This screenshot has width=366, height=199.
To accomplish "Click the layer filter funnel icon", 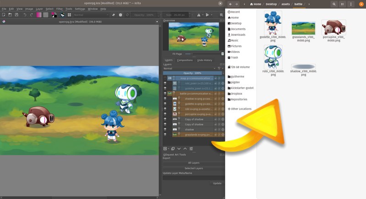I will pos(219,68).
